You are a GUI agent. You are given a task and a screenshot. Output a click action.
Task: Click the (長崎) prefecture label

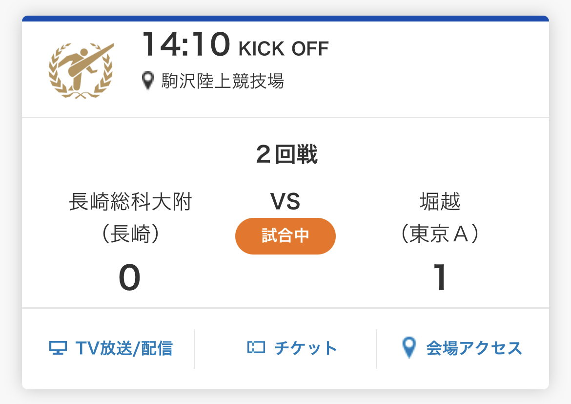click(x=130, y=234)
